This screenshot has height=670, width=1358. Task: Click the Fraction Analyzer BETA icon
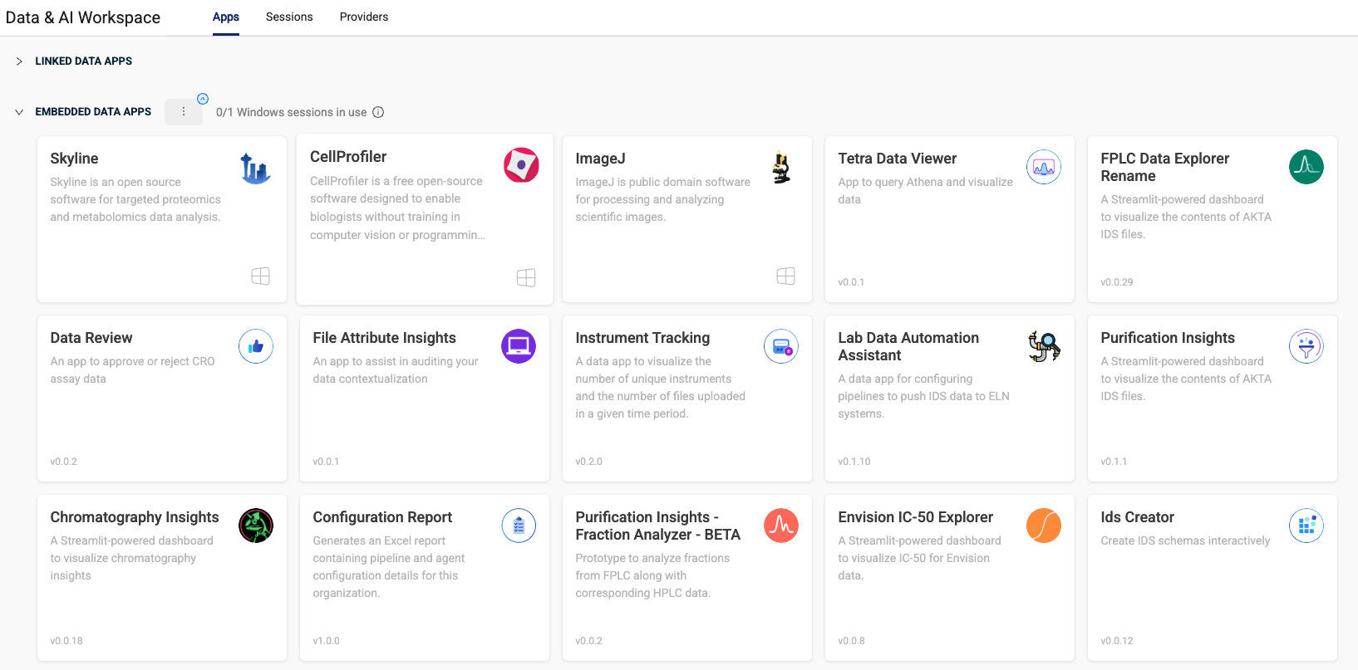781,526
